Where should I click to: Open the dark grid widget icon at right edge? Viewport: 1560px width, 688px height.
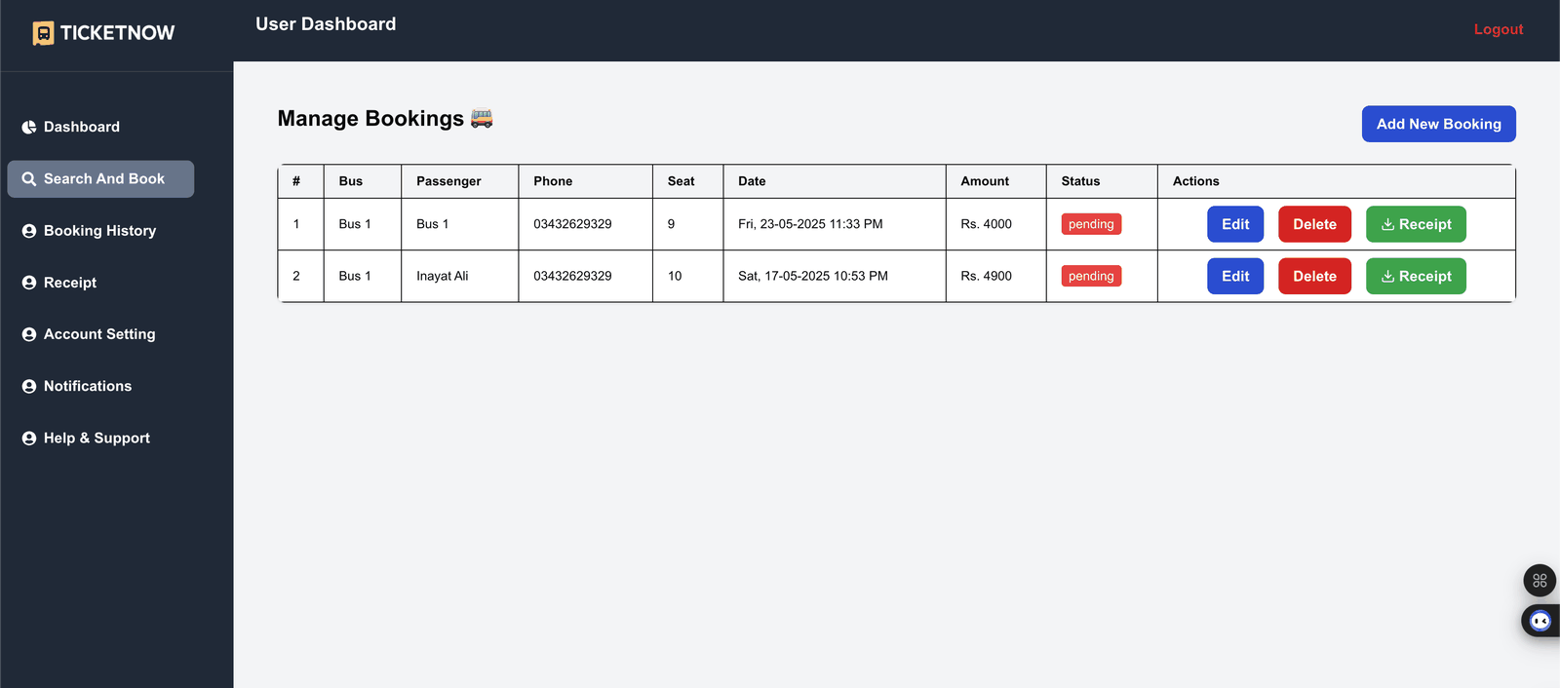click(1540, 581)
